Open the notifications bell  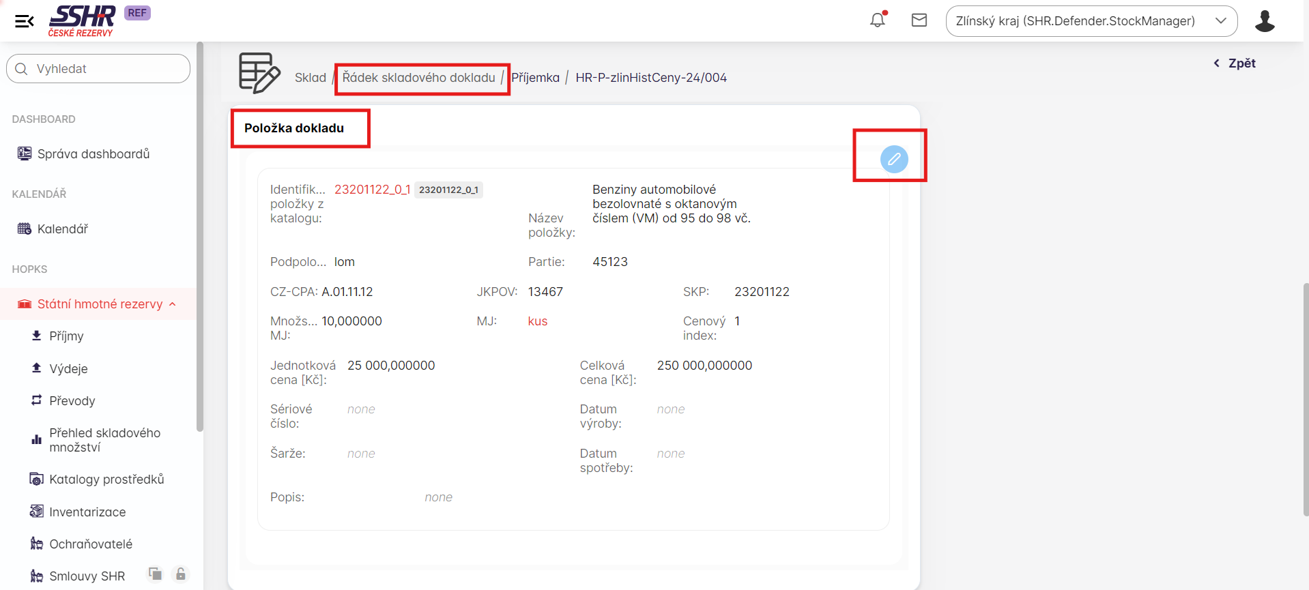coord(878,20)
